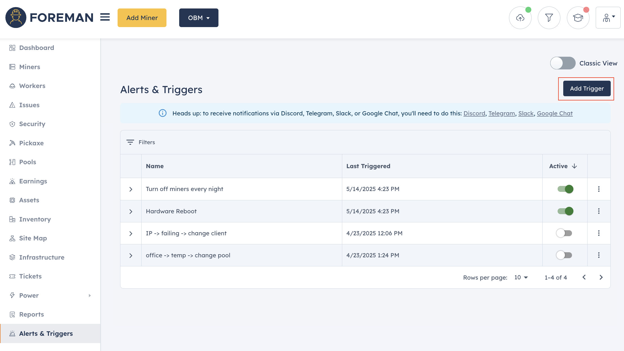Click the info icon in heads-up banner
The width and height of the screenshot is (624, 351).
[162, 113]
